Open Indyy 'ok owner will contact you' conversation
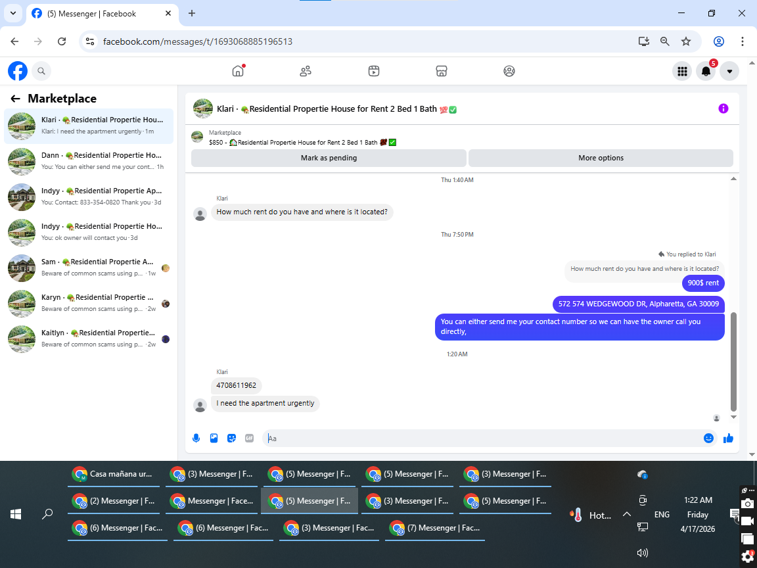This screenshot has width=757, height=568. (89, 232)
